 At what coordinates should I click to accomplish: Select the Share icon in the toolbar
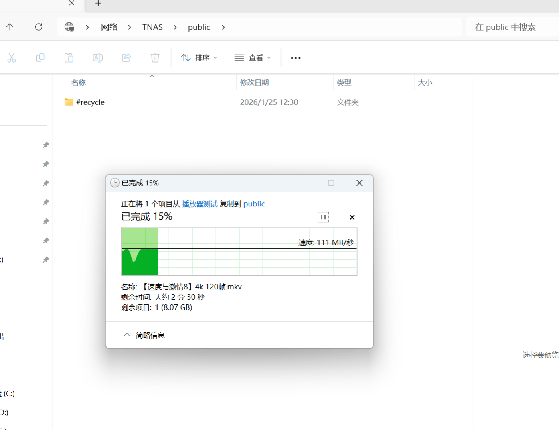coord(126,57)
